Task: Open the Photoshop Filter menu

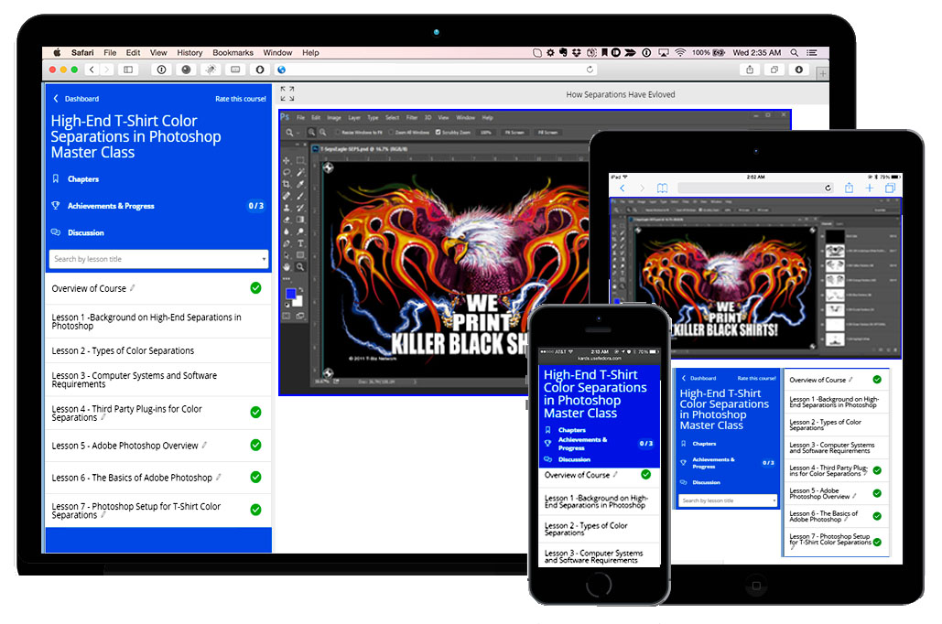Action: click(x=412, y=118)
